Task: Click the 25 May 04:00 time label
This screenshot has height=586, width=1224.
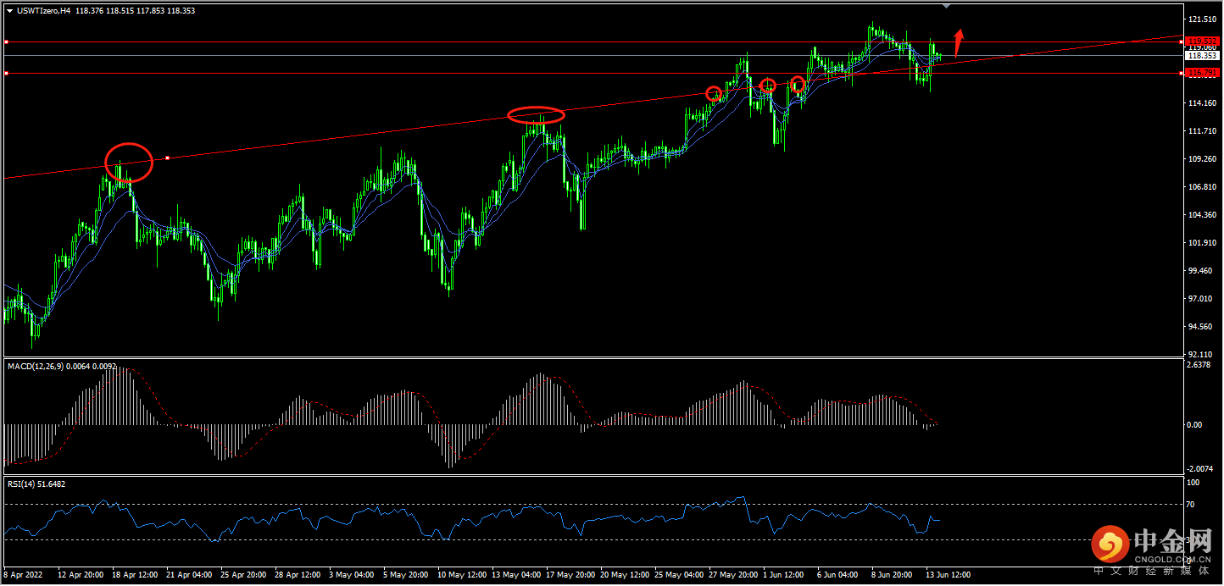Action: 677,574
